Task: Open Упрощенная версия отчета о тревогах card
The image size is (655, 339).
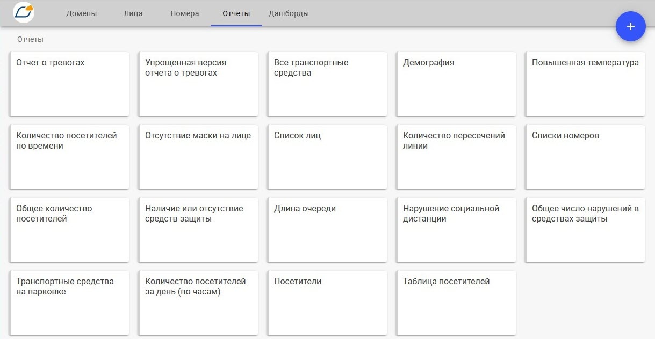Action: (x=198, y=84)
